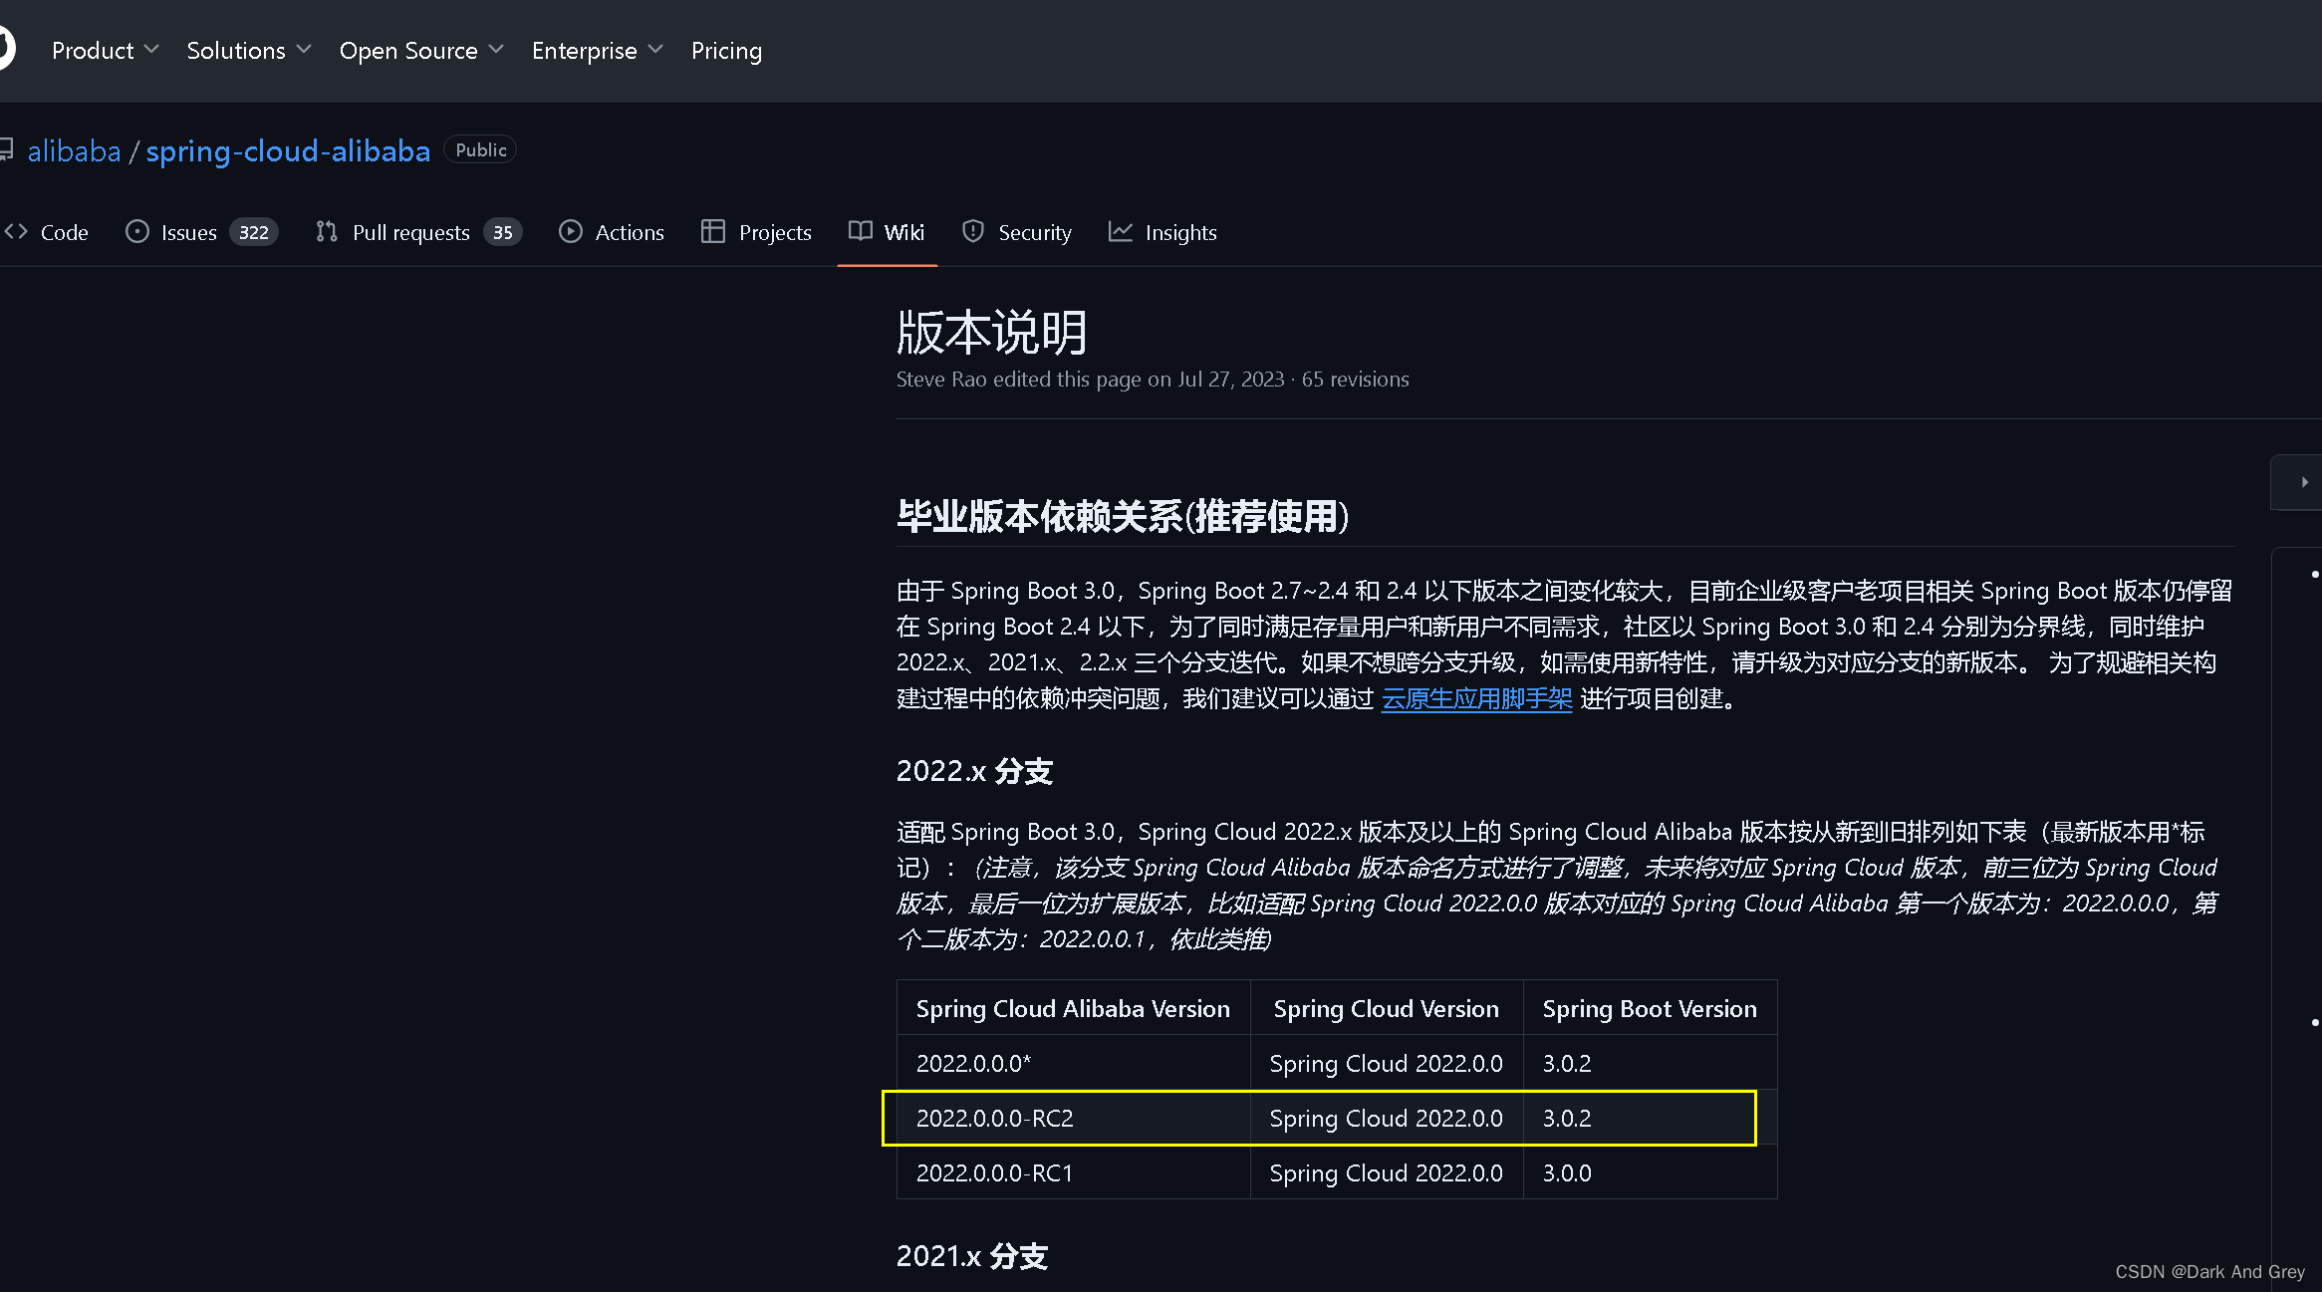This screenshot has width=2322, height=1292.
Task: Click the Pull requests branch icon
Action: coord(327,231)
